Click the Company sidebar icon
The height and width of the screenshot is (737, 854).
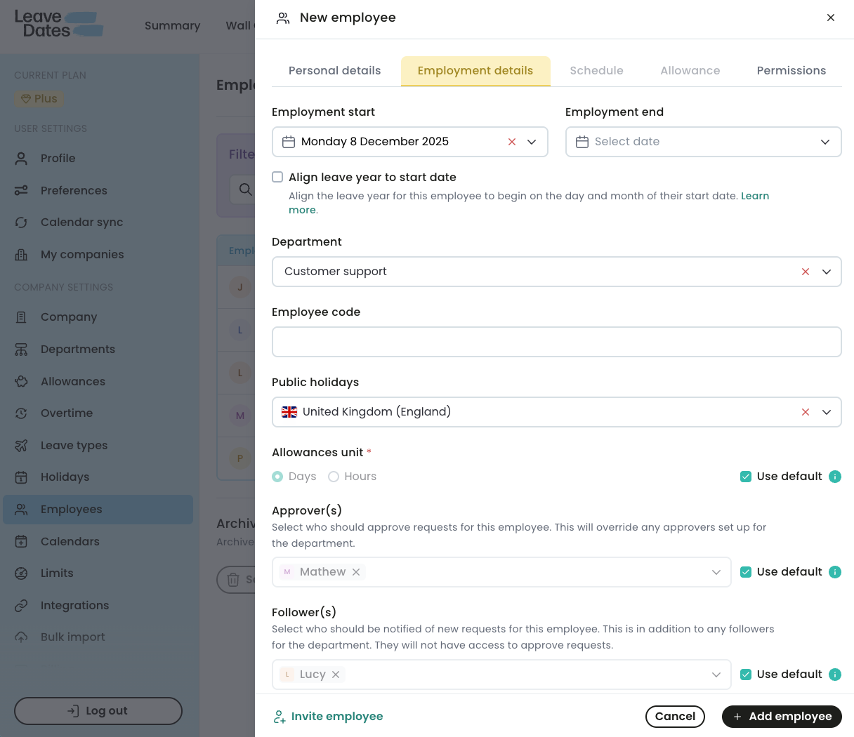[21, 317]
